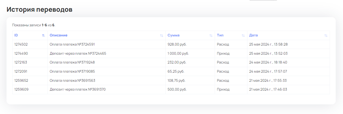Click the sort icon in Описание column
The width and height of the screenshot is (343, 114).
[x=161, y=35]
